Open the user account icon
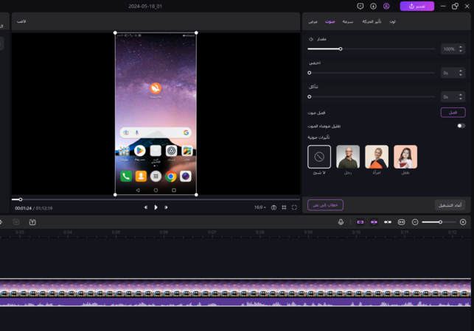The width and height of the screenshot is (474, 331). 386,6
